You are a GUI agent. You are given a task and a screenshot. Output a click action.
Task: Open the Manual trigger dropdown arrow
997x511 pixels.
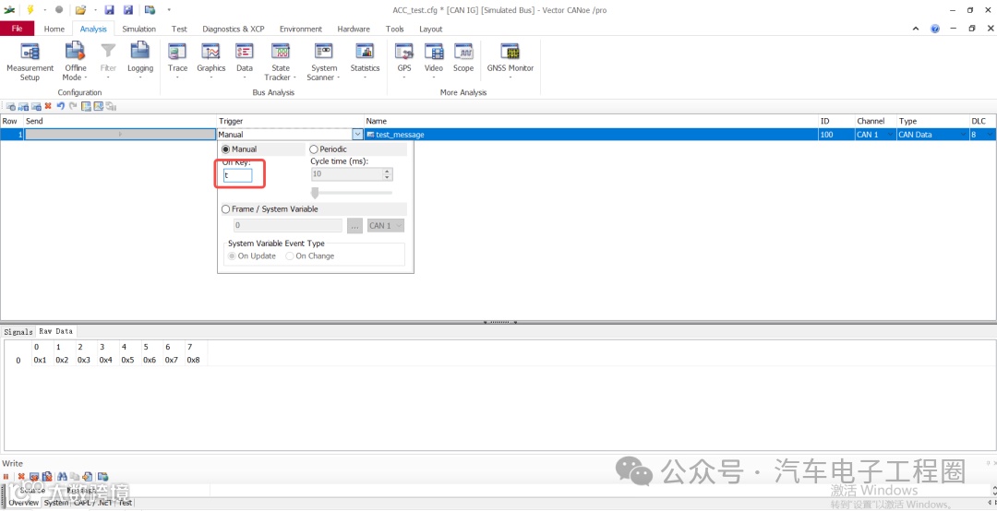[358, 135]
